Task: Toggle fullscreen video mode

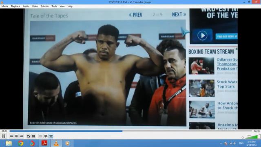Action: click(29, 136)
